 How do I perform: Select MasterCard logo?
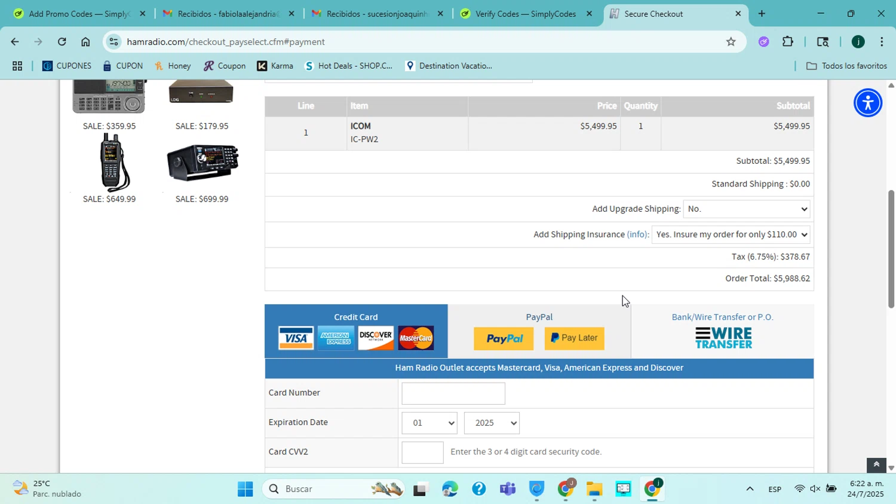click(x=416, y=338)
